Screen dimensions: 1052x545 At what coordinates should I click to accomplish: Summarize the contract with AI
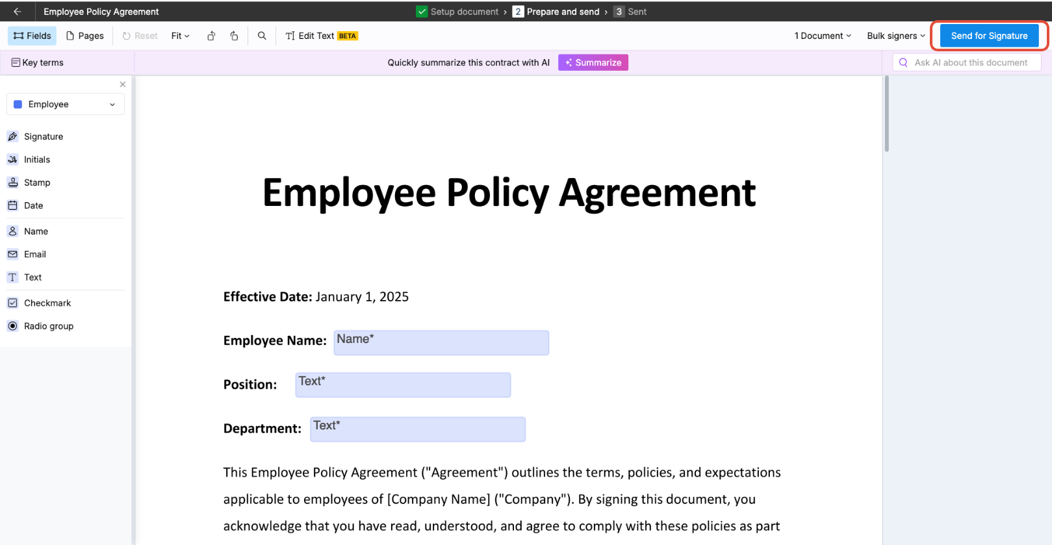coord(593,62)
